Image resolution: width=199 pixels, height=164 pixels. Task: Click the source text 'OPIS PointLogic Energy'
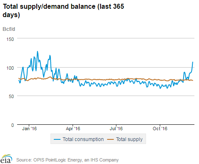pos(58,160)
